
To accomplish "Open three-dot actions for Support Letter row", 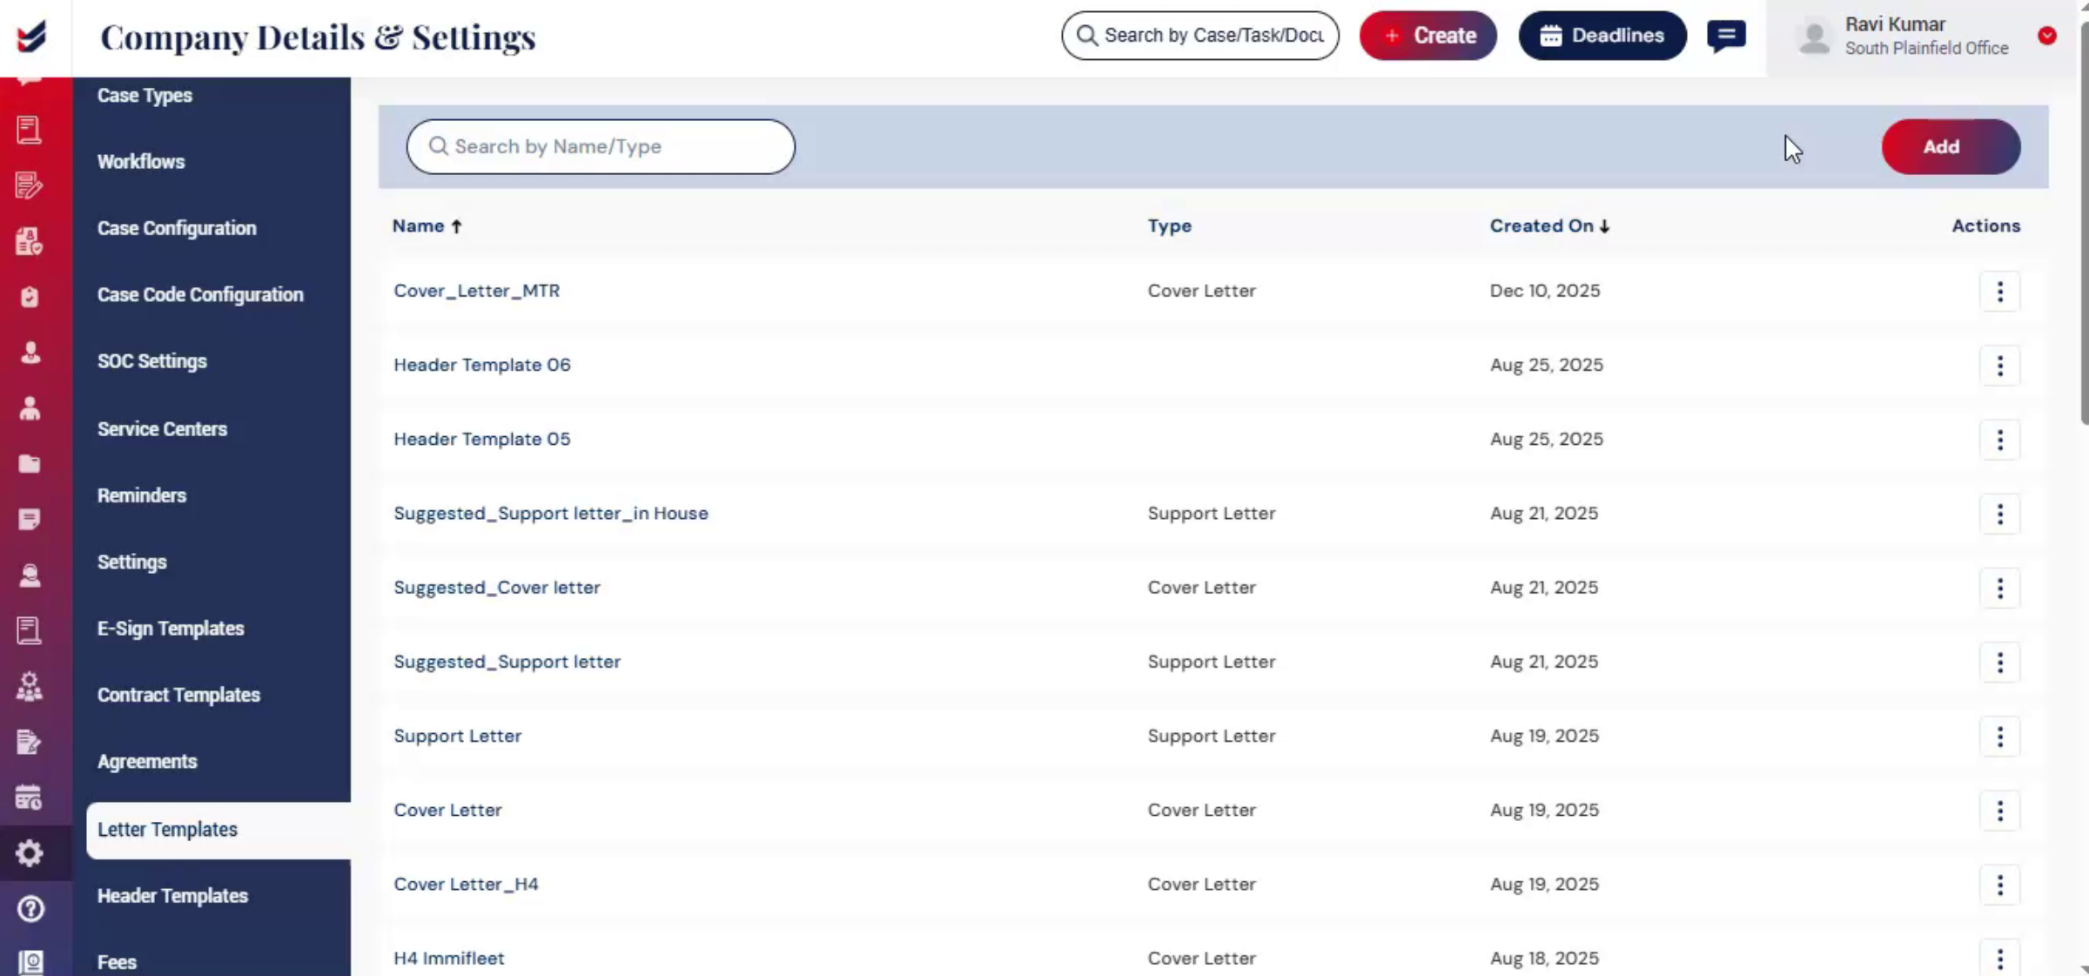I will click(1999, 737).
